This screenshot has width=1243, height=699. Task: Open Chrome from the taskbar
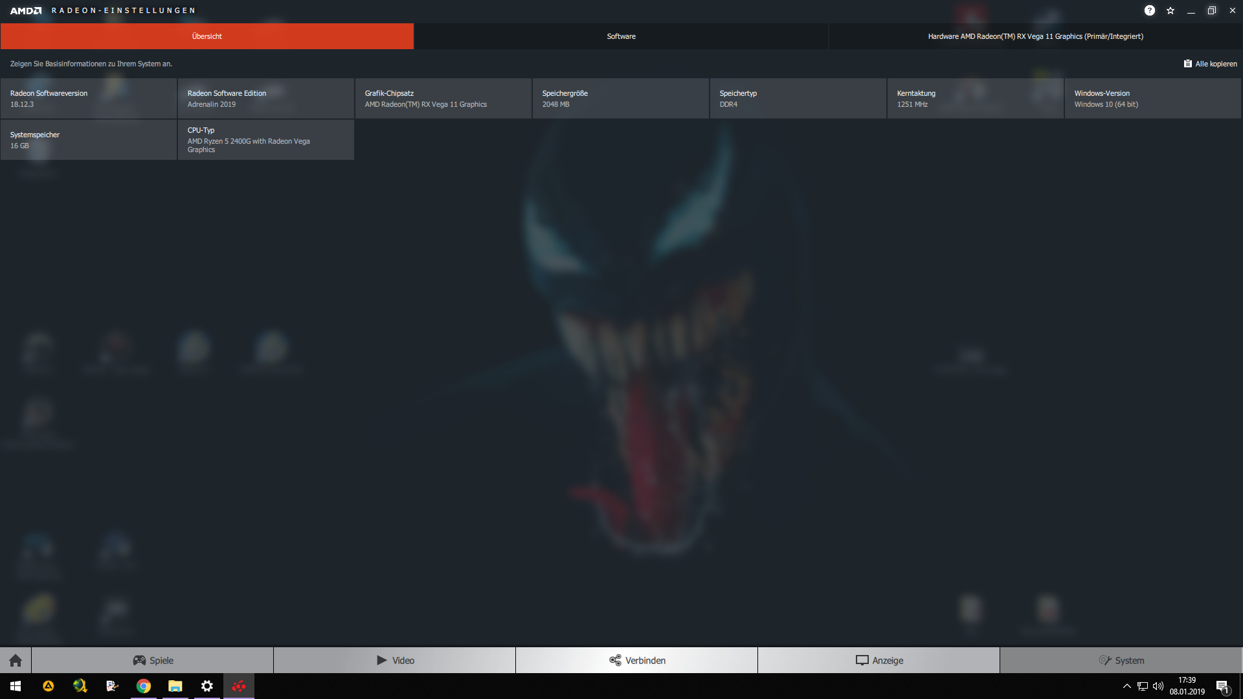coord(144,686)
